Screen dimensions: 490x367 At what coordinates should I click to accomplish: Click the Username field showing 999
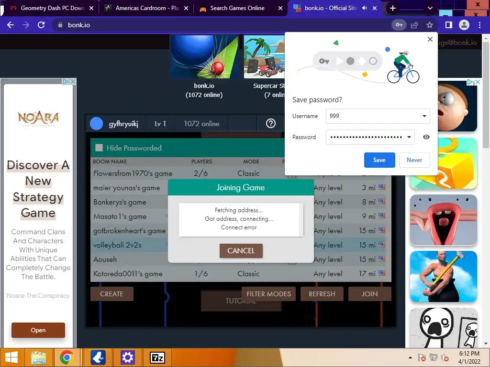click(x=378, y=116)
